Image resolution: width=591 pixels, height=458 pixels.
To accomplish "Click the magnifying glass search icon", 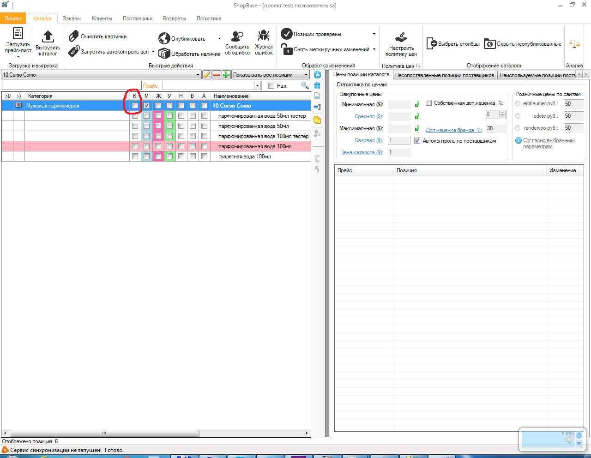I will point(305,85).
